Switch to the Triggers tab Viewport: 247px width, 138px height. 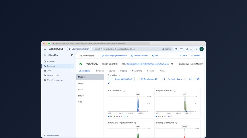(x=123, y=71)
